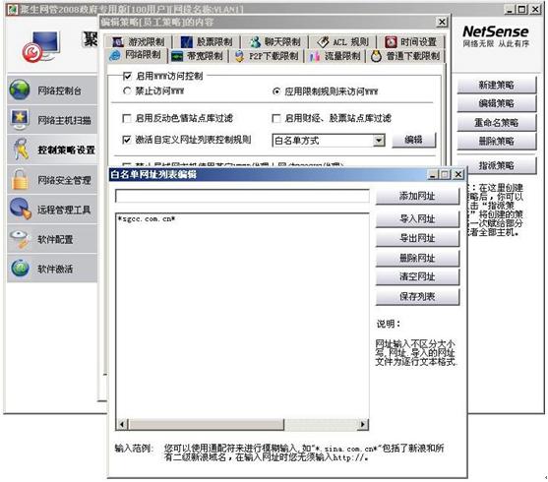Open 网络控制台 globe icon in sidebar
Screen dimensions: 548x482
tap(20, 90)
